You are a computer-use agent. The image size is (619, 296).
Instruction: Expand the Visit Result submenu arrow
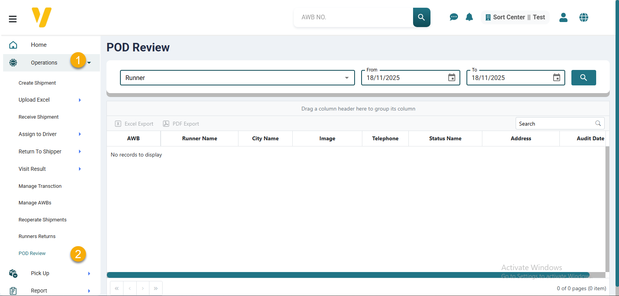(x=80, y=169)
